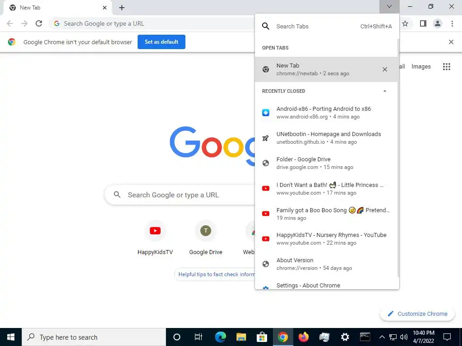This screenshot has height=346, width=462.
Task: Open the Google Drive shortcut tile
Action: (x=206, y=238)
